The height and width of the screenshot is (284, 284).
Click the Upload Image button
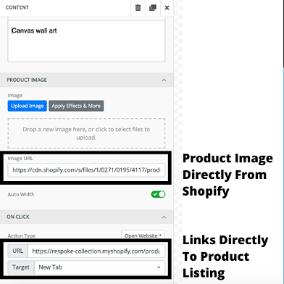coord(28,106)
